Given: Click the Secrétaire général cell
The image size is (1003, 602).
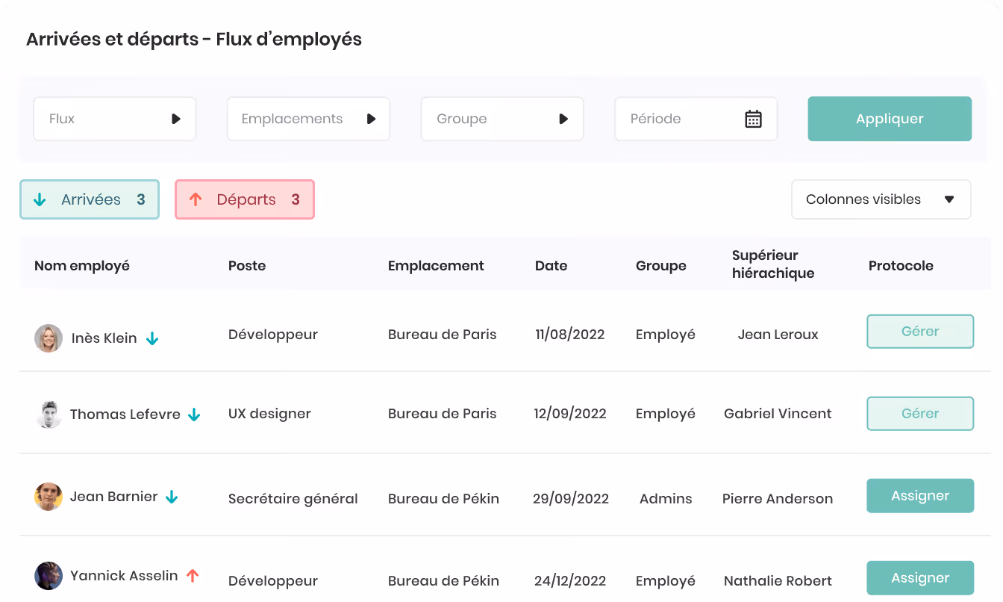Looking at the screenshot, I should [x=293, y=499].
